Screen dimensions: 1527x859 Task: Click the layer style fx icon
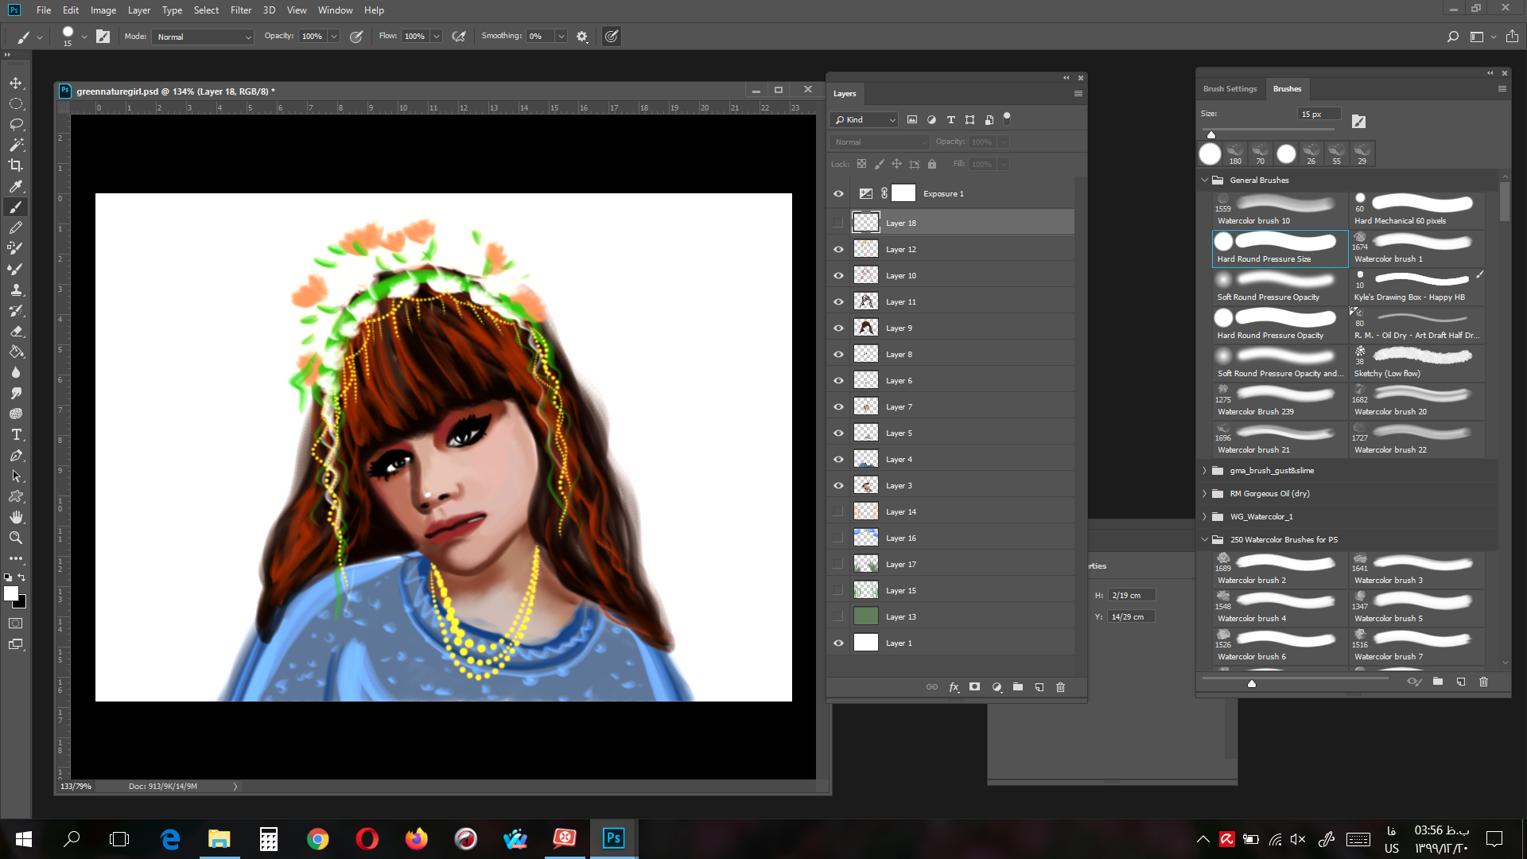(x=954, y=687)
